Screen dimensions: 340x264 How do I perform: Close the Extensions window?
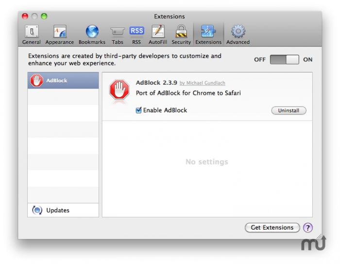point(25,16)
